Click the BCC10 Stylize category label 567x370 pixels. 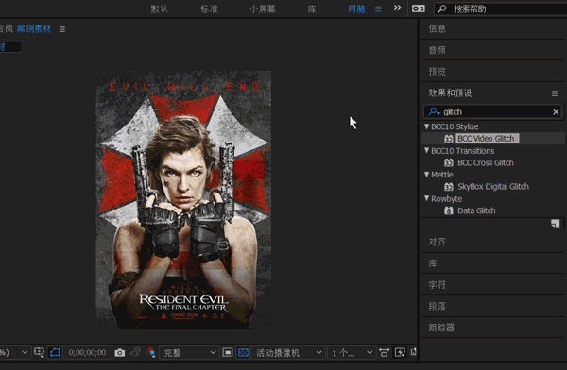tap(455, 126)
